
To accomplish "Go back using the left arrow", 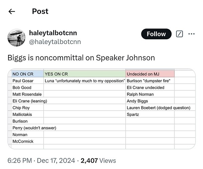I will [12, 12].
